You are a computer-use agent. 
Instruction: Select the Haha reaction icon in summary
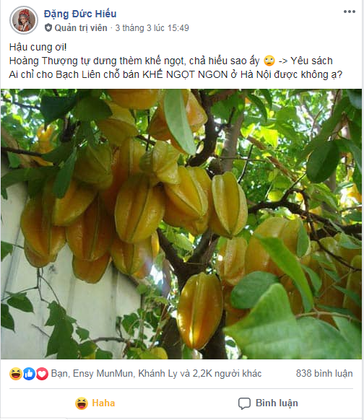point(16,374)
